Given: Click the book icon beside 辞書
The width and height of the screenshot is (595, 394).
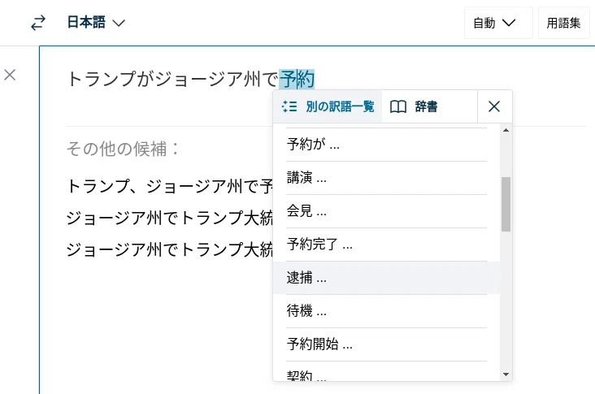Looking at the screenshot, I should tap(398, 106).
